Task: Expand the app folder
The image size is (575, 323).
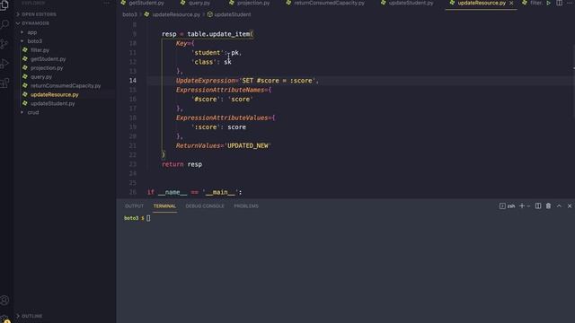Action: [x=32, y=32]
